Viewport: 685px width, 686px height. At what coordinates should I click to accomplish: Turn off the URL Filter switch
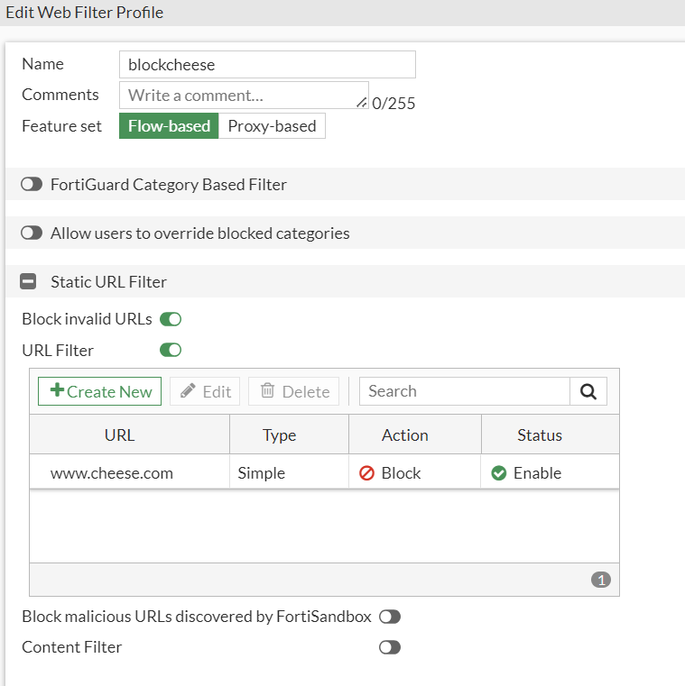coord(171,350)
